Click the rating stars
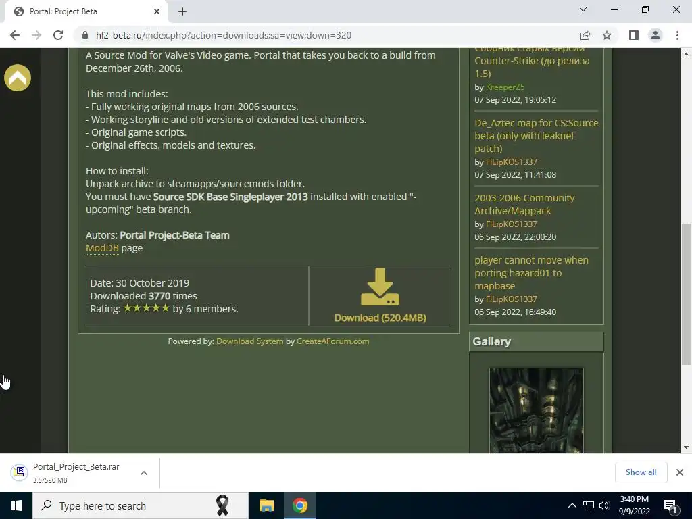 [147, 308]
